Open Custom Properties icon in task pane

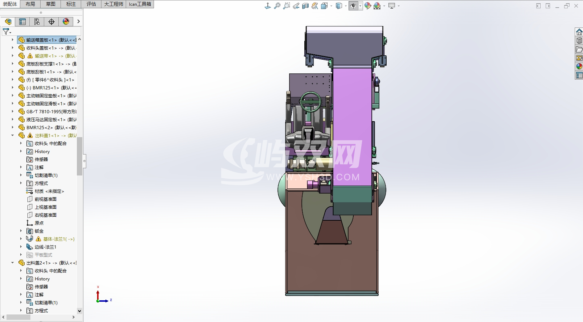(x=579, y=75)
